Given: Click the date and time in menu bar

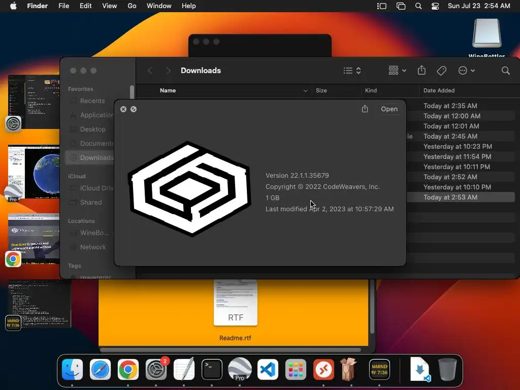Looking at the screenshot, I should (x=479, y=6).
